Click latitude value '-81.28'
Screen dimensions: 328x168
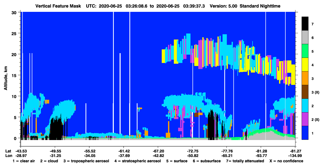point(261,151)
